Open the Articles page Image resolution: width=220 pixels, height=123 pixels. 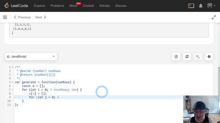tap(104, 6)
